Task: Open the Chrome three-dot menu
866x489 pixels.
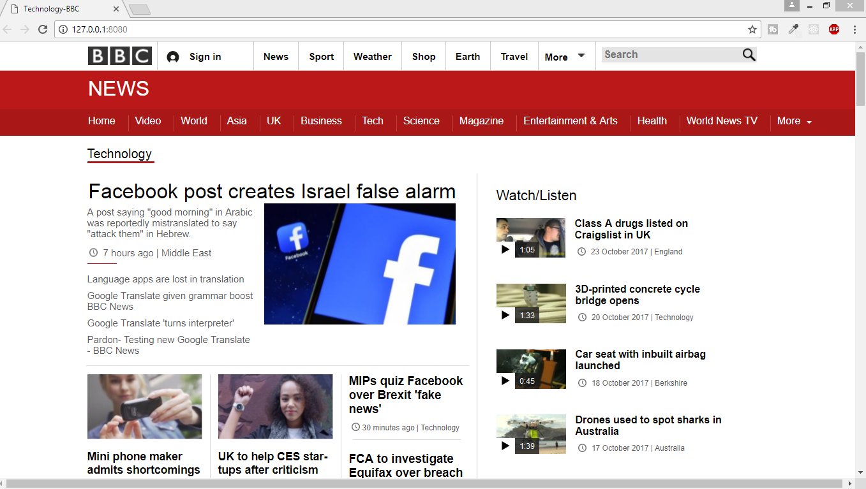Action: 855,29
